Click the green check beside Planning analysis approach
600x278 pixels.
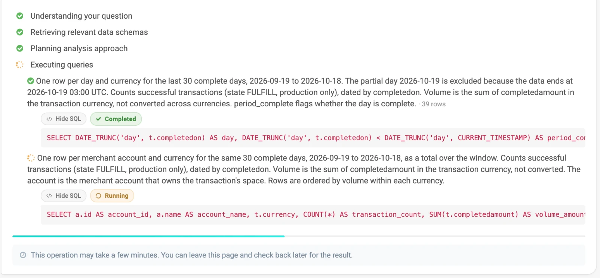20,49
